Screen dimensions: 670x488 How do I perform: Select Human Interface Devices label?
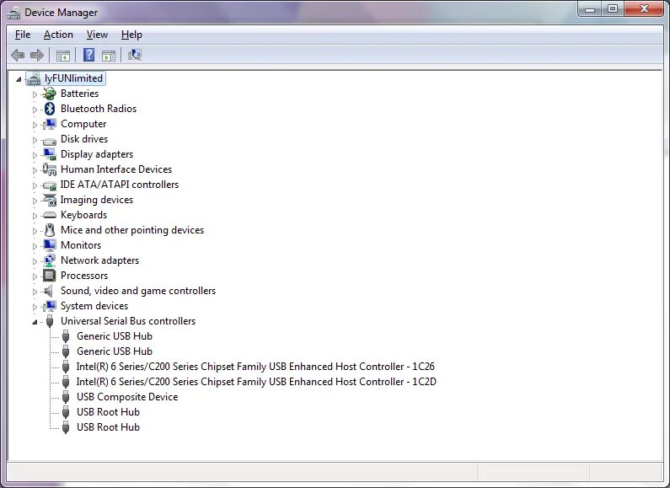116,169
